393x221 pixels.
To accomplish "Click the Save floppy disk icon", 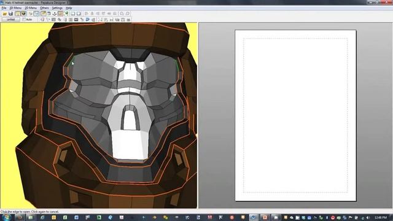I will pos(10,14).
